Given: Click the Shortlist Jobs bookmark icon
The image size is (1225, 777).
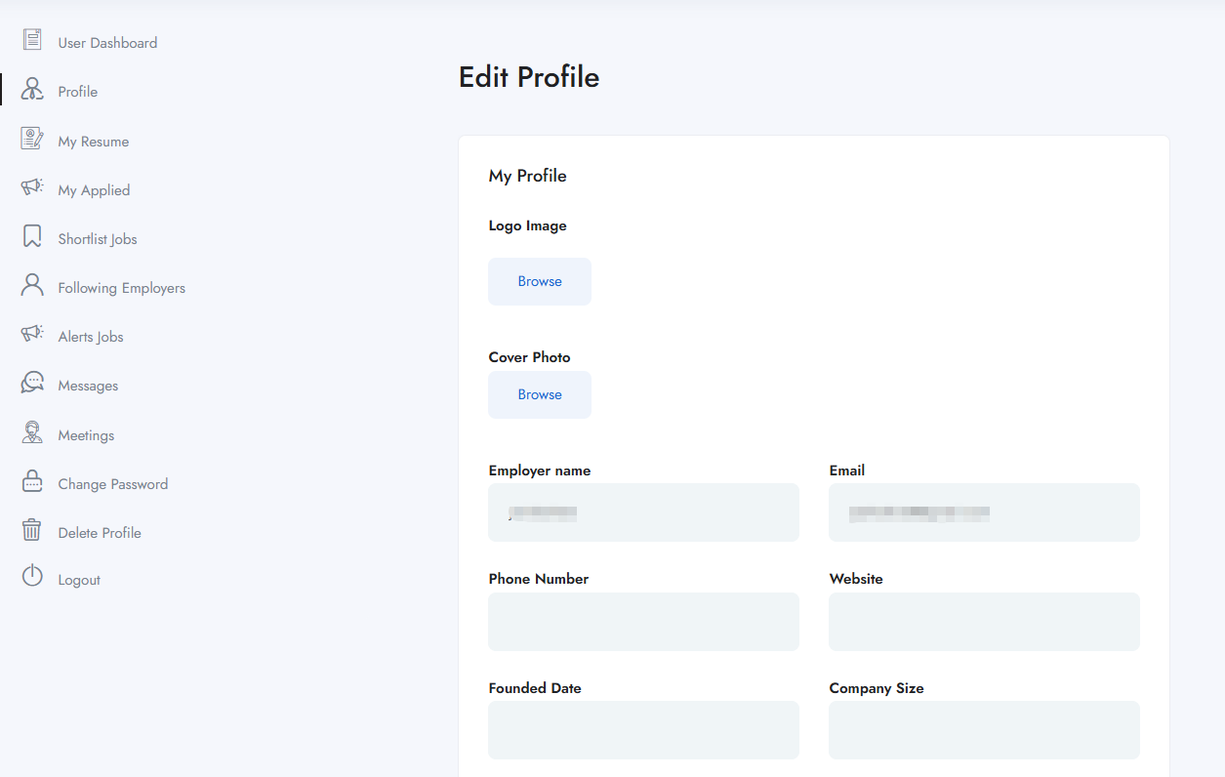Looking at the screenshot, I should point(32,236).
